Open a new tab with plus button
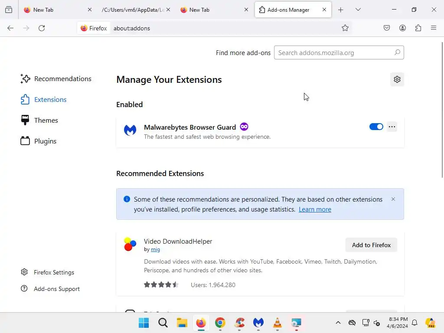 (341, 10)
